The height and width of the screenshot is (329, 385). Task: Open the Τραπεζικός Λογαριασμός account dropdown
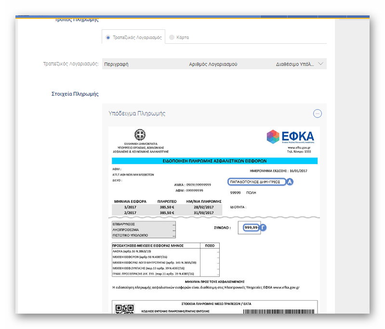click(x=214, y=64)
